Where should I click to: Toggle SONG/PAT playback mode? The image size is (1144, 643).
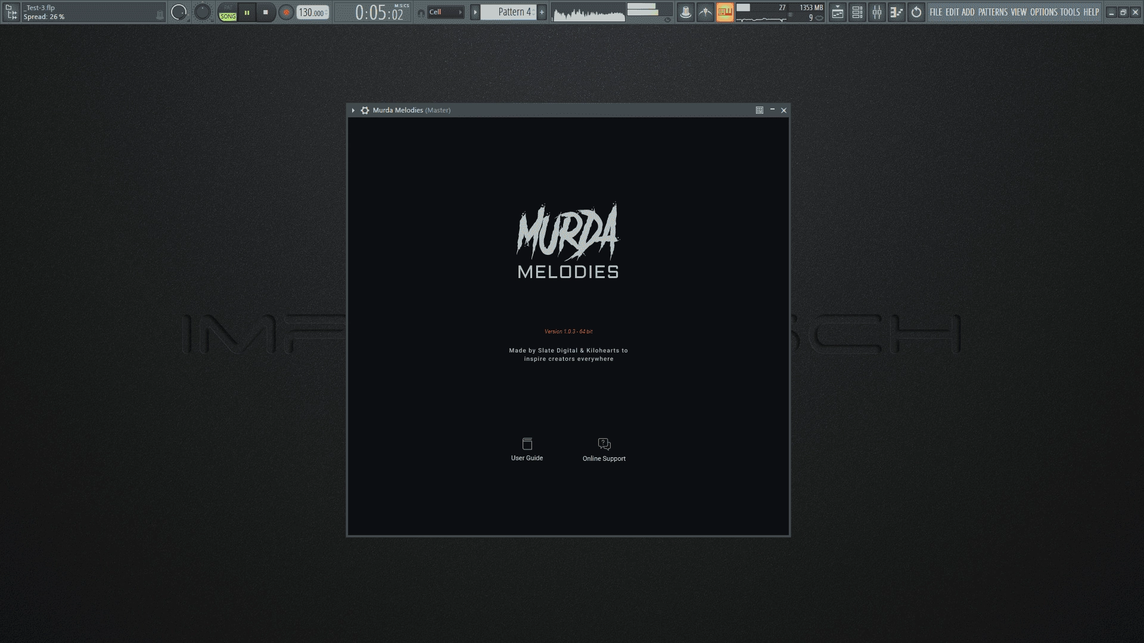[x=228, y=12]
